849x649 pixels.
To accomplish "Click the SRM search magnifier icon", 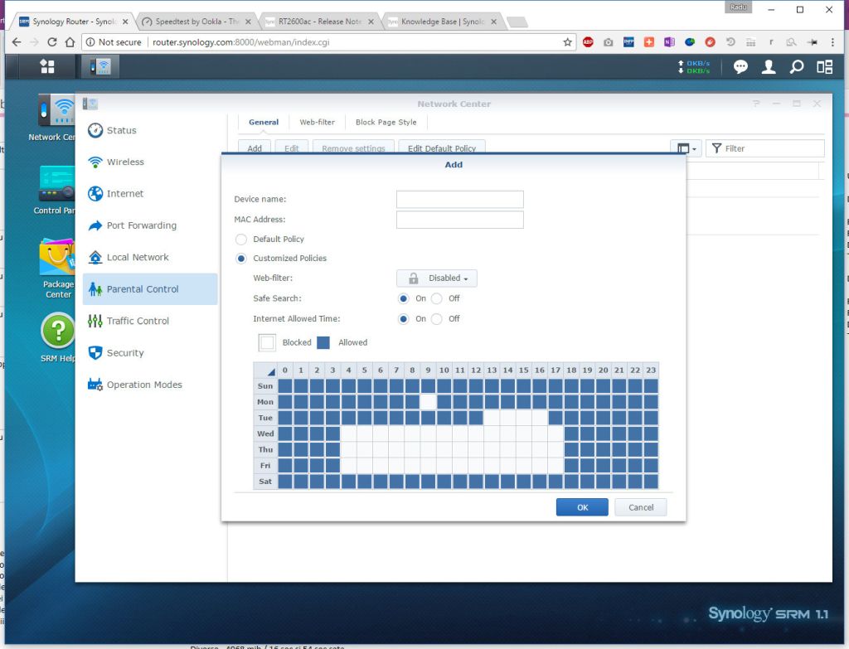I will pos(796,67).
